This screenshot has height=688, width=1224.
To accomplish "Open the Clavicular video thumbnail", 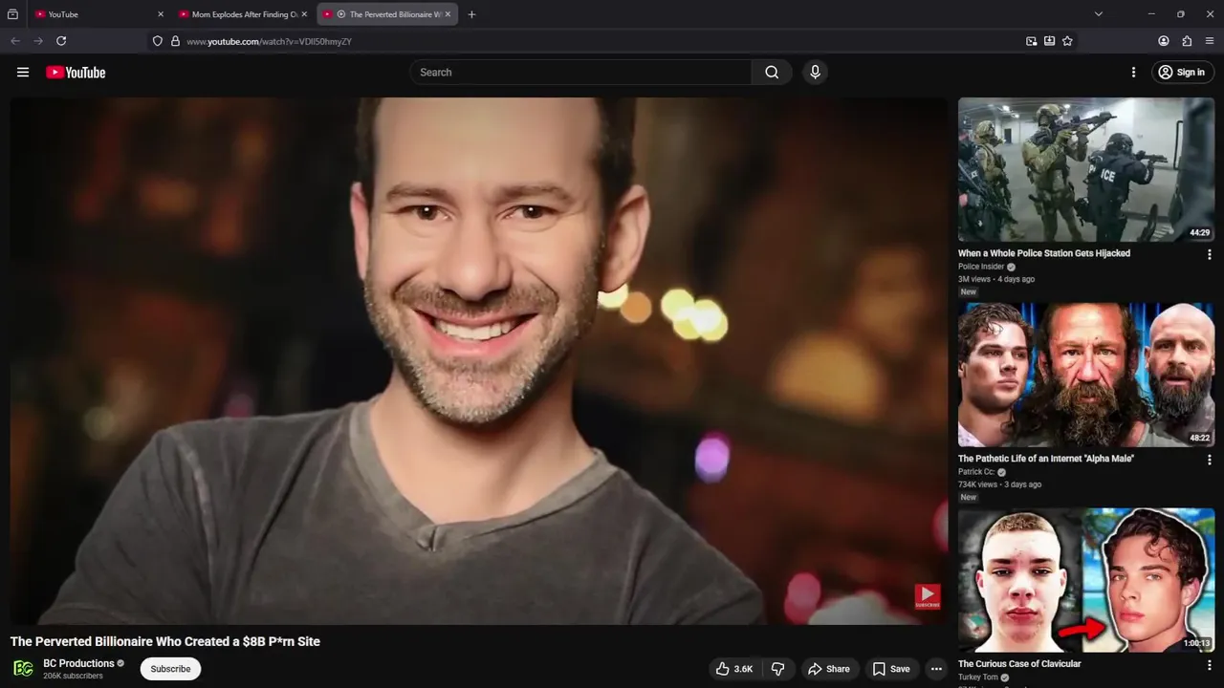I will click(x=1086, y=580).
